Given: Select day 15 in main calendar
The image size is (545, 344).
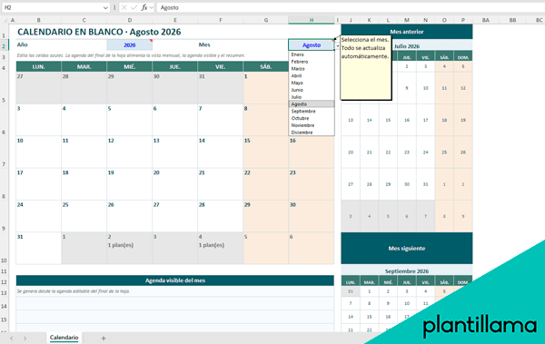Looking at the screenshot, I should pyautogui.click(x=266, y=152).
